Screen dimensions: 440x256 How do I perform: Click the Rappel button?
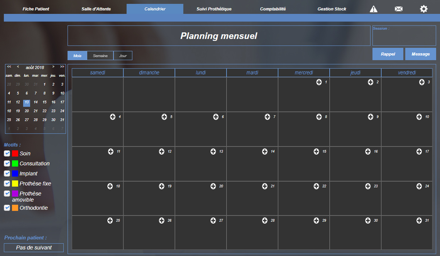point(388,54)
